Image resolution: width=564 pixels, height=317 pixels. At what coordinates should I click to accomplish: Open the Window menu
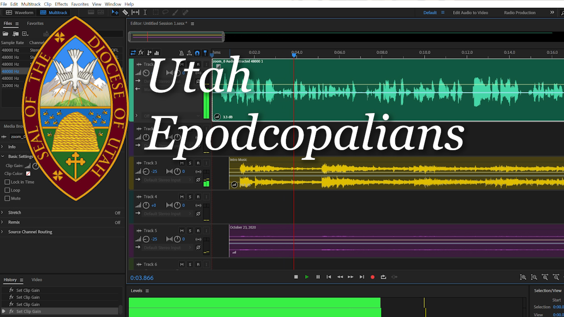(113, 4)
